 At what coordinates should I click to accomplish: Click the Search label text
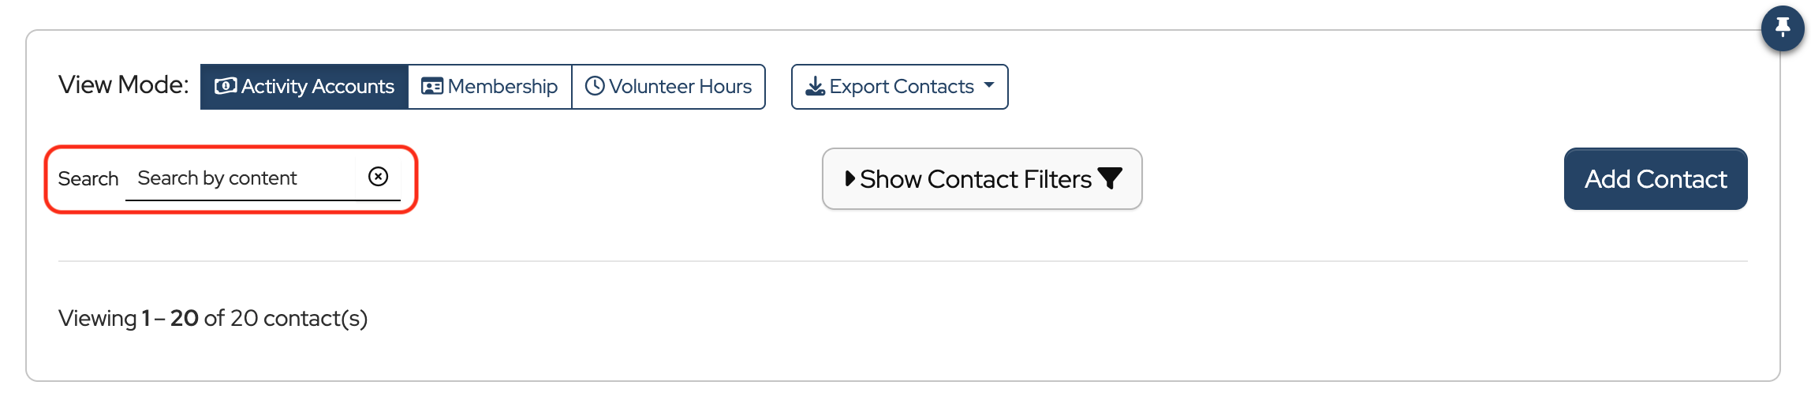(88, 179)
